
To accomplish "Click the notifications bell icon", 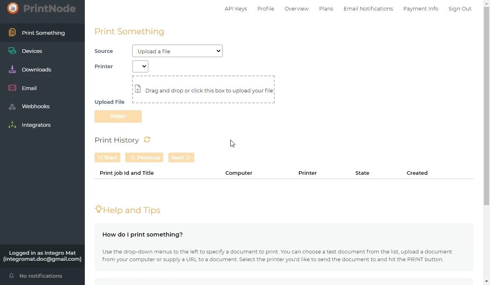I will pyautogui.click(x=12, y=276).
